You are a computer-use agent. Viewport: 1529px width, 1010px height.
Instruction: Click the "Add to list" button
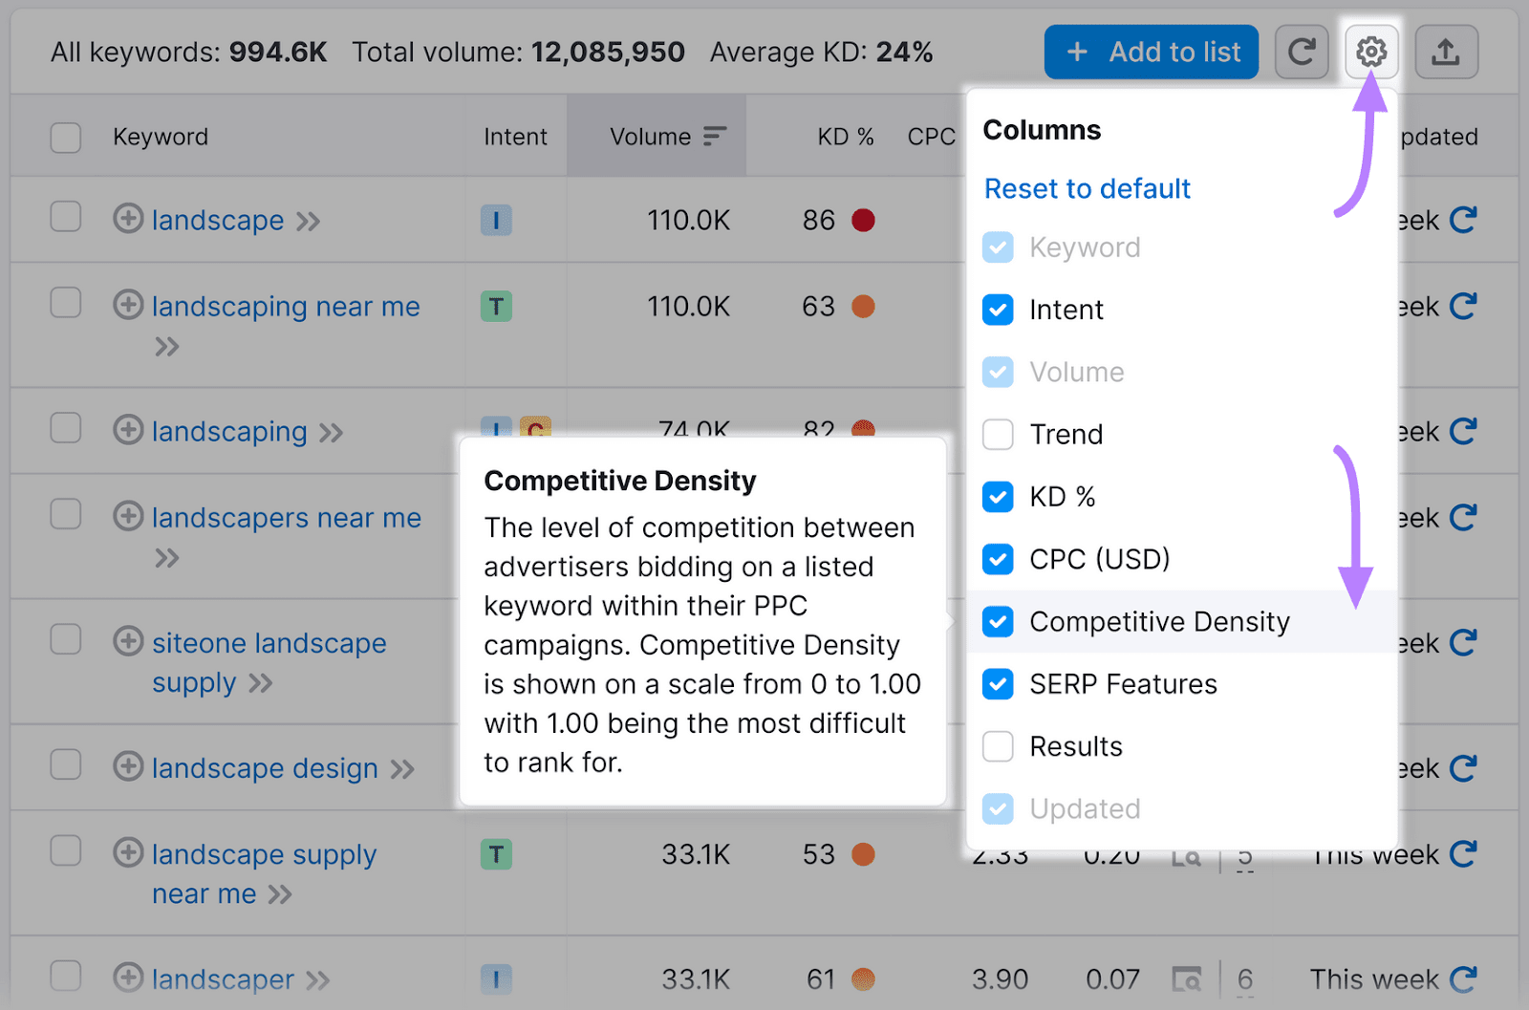1151,52
